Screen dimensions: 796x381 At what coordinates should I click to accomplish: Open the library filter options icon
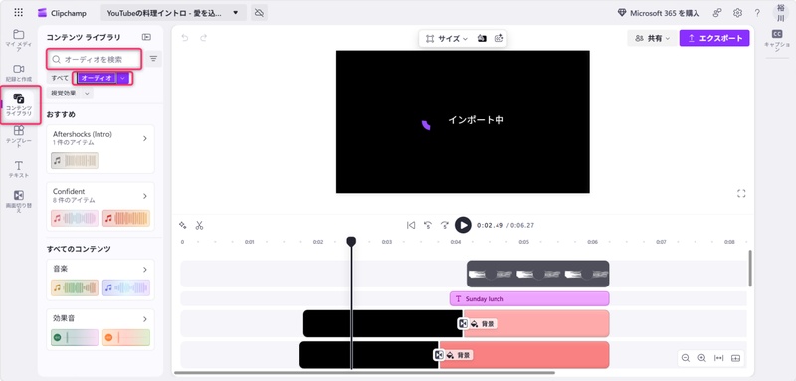pos(153,59)
